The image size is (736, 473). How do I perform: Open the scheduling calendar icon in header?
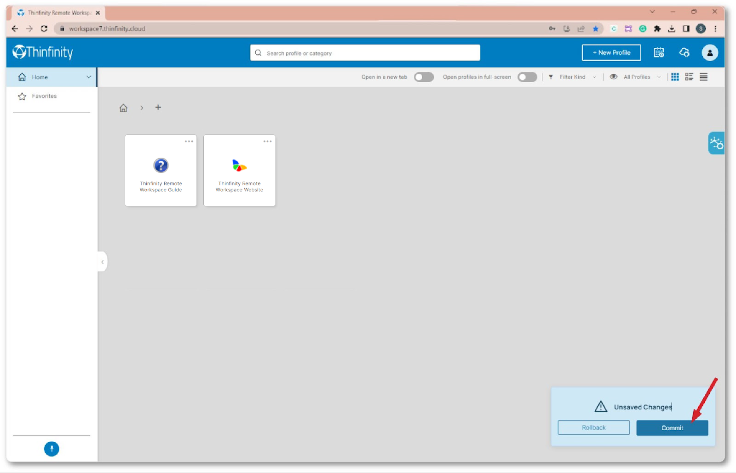point(659,52)
